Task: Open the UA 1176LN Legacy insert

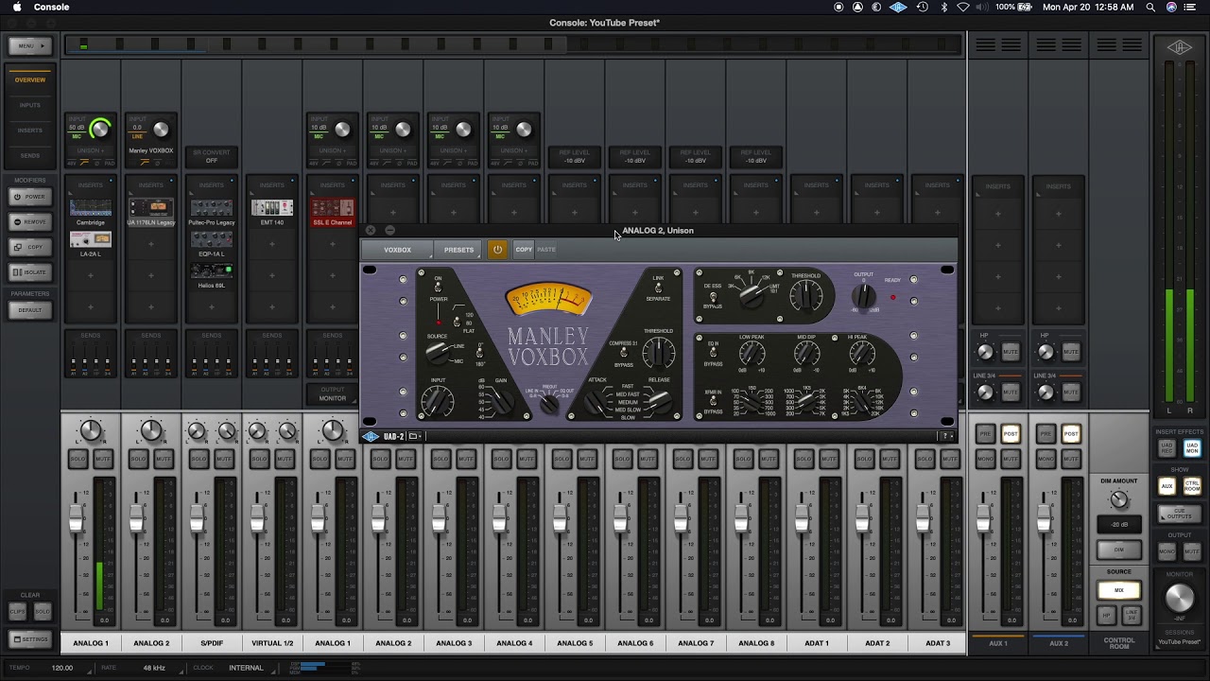Action: tap(151, 211)
